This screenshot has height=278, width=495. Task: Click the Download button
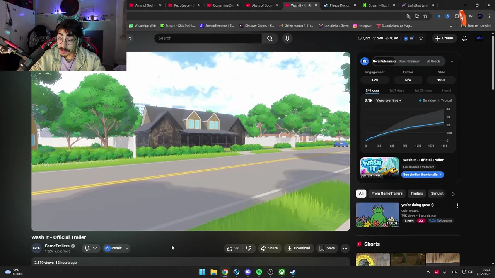click(x=299, y=248)
